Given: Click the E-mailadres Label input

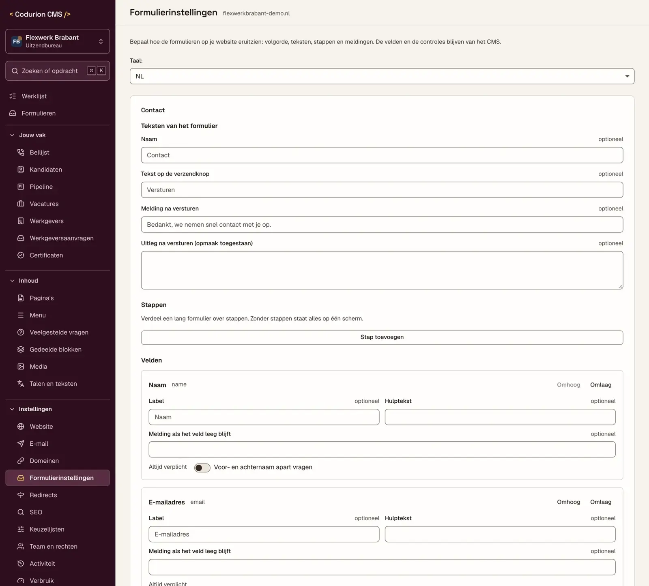Looking at the screenshot, I should pos(264,534).
